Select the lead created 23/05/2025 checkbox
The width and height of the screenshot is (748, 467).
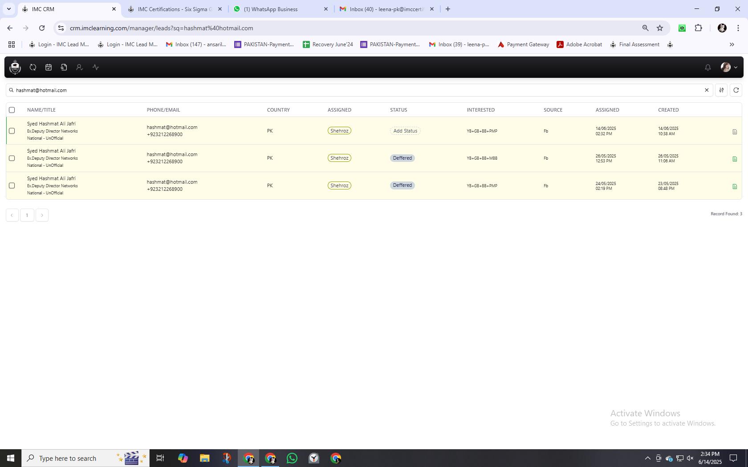coord(12,185)
